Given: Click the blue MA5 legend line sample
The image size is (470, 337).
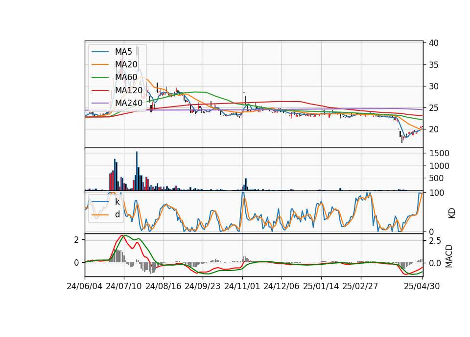Looking at the screenshot, I should [x=100, y=52].
